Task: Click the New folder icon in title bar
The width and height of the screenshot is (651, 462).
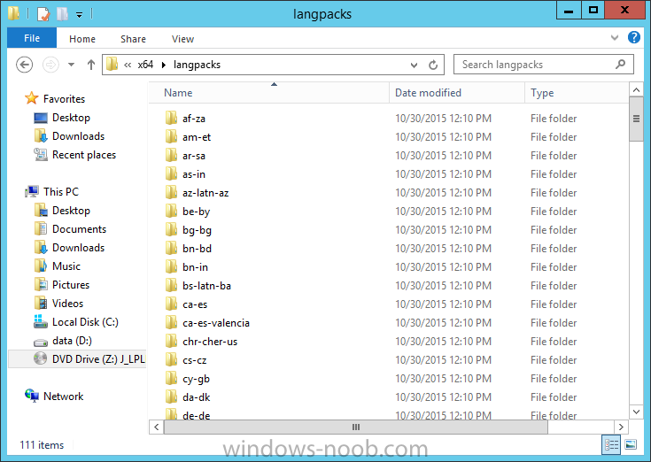Action: point(62,14)
